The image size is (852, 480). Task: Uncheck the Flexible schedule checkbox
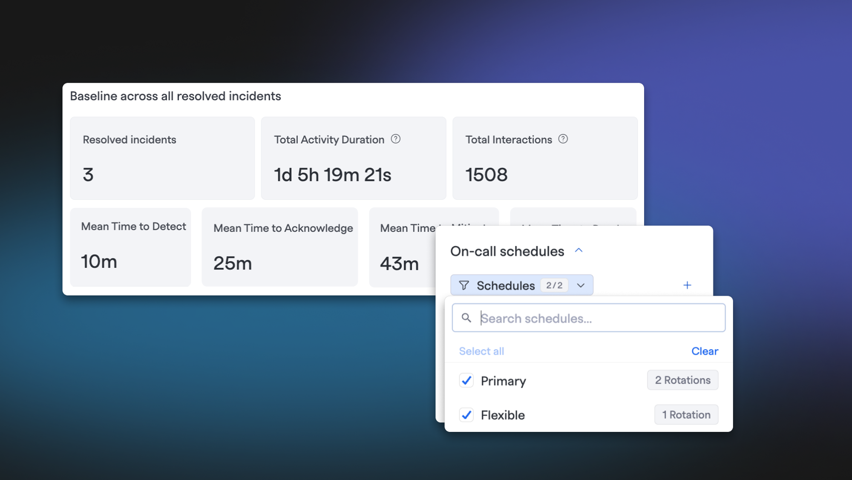point(466,415)
